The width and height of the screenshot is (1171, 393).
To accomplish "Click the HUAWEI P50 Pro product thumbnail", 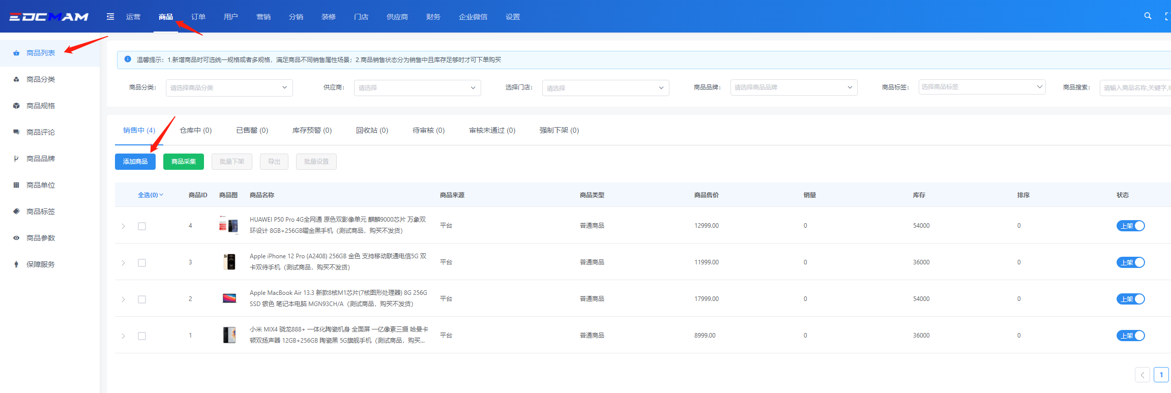I will click(x=229, y=225).
